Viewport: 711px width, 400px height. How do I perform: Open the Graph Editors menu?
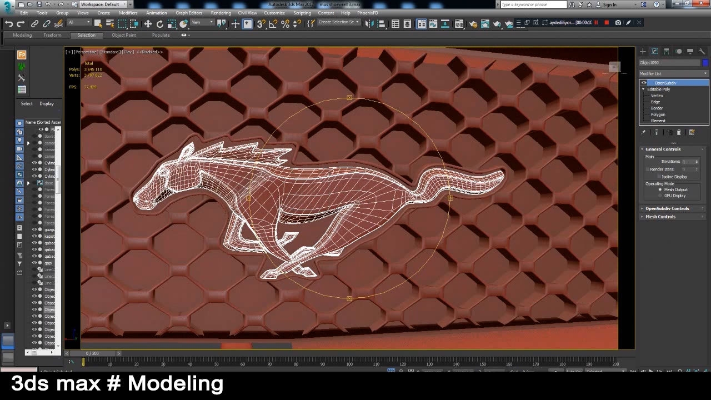(189, 13)
